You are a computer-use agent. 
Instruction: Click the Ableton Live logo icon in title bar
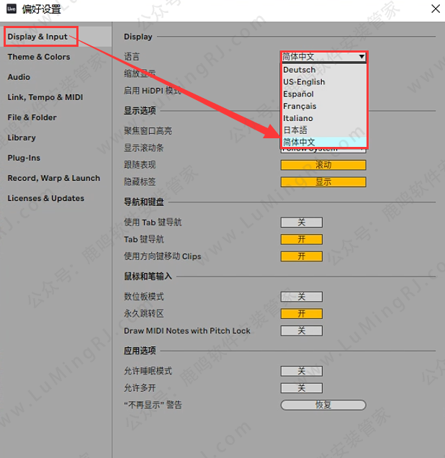pos(12,9)
